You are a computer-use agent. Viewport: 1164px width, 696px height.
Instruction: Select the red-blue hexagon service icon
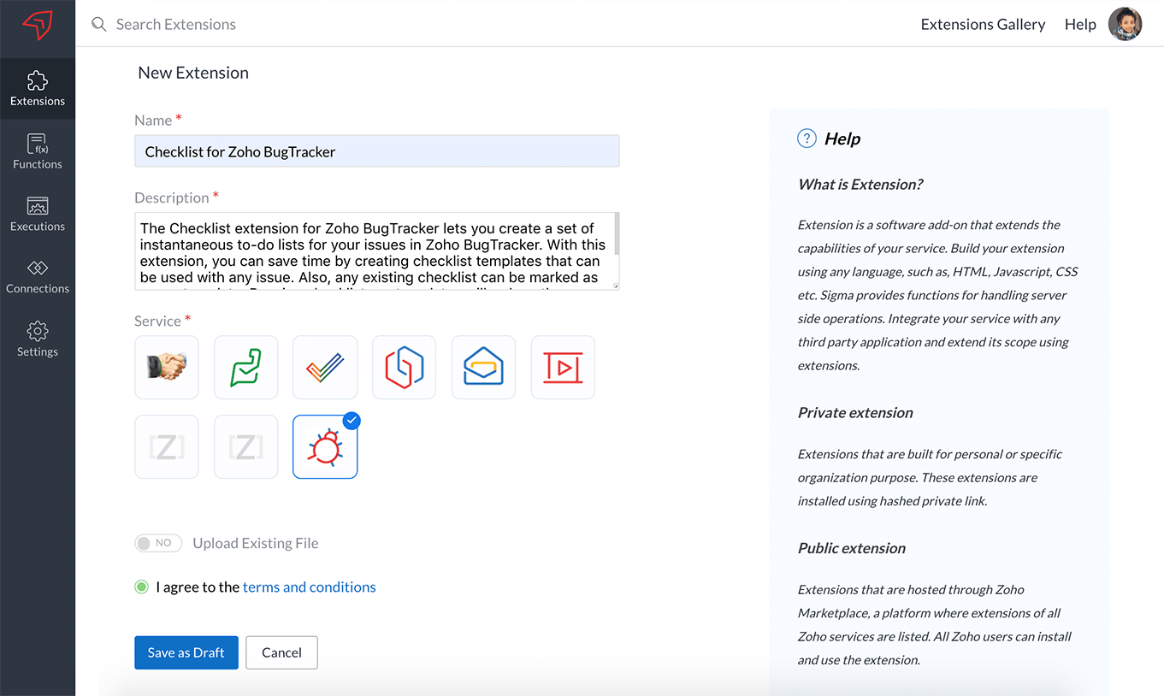[x=404, y=367]
